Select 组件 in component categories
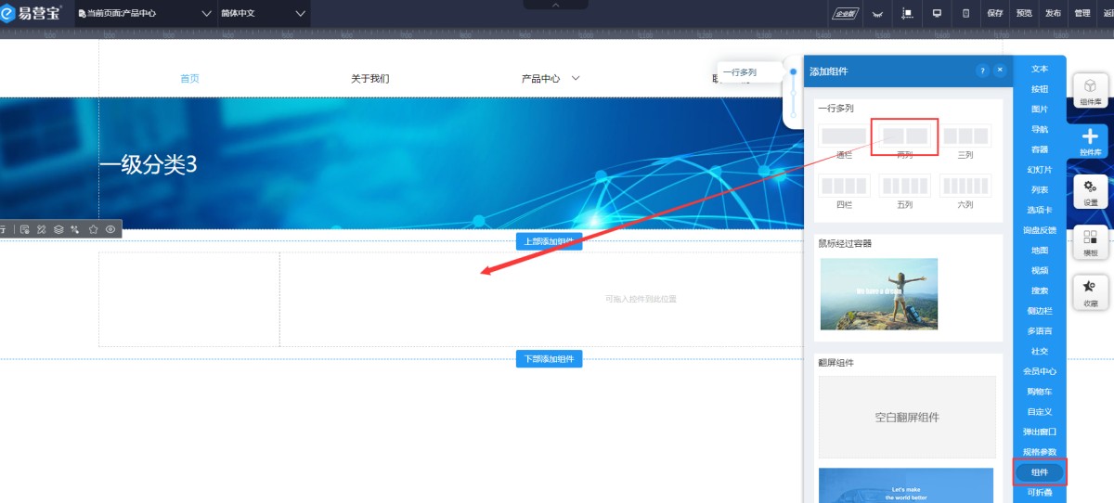Image resolution: width=1114 pixels, height=503 pixels. [1040, 472]
